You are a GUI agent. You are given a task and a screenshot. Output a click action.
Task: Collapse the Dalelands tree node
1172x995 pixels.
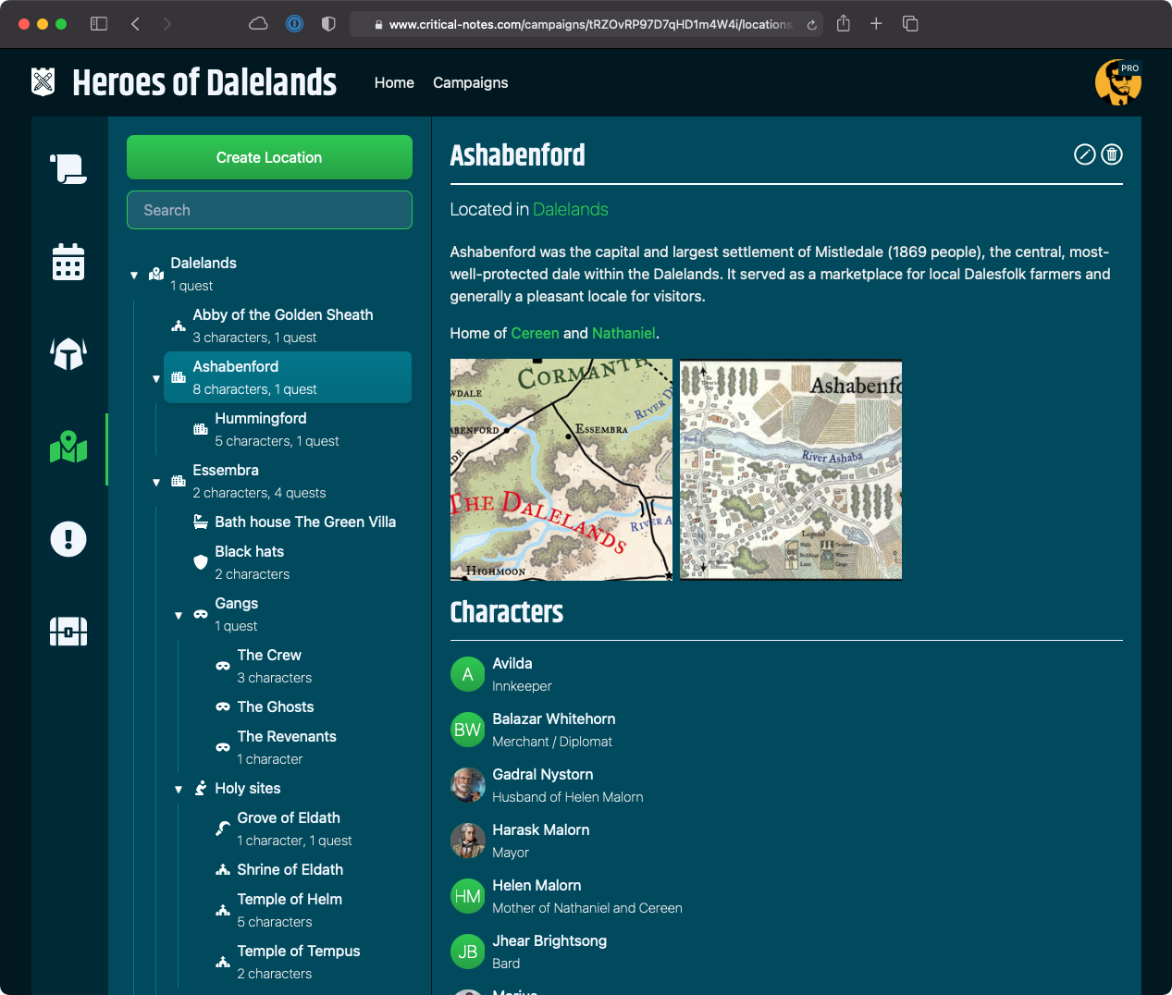click(134, 275)
